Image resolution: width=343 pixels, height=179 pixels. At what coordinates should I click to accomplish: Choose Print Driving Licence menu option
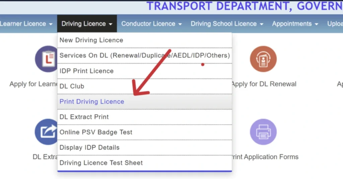tap(92, 102)
